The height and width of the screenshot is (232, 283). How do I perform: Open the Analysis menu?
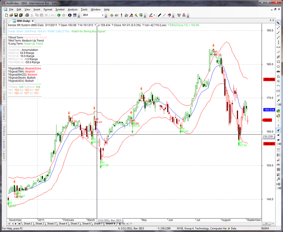[73, 10]
